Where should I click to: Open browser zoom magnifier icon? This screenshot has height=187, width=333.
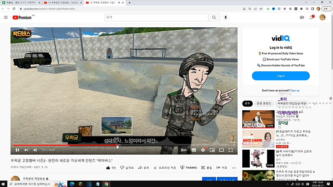[x=249, y=9]
